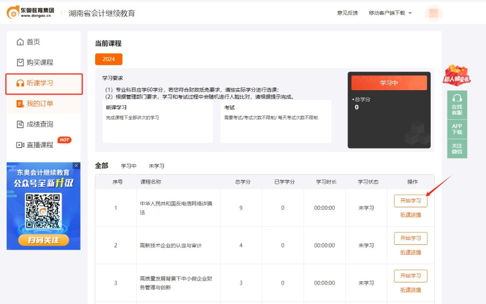Switch to the 学习中 filter tab
This screenshot has height=304, width=486.
click(x=130, y=165)
